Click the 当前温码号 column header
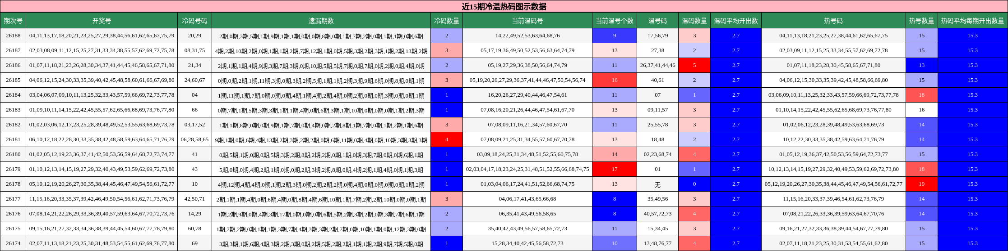The image size is (1008, 251). tap(527, 21)
